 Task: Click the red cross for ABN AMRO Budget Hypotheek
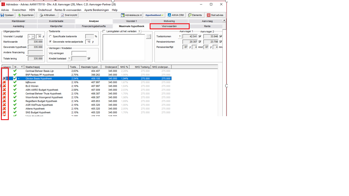[x=4, y=90]
